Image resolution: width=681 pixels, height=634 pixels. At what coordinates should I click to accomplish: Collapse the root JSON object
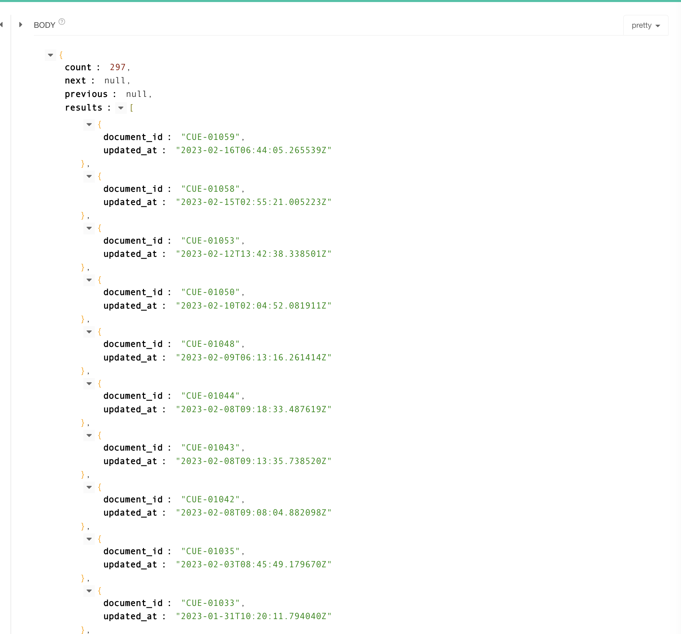point(50,55)
